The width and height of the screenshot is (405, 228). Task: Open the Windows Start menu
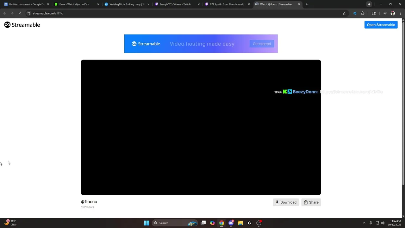pyautogui.click(x=146, y=223)
